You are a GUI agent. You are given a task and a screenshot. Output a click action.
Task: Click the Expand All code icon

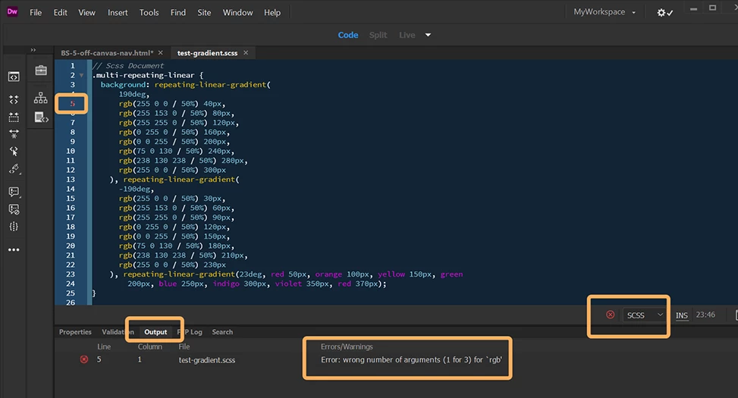(14, 99)
